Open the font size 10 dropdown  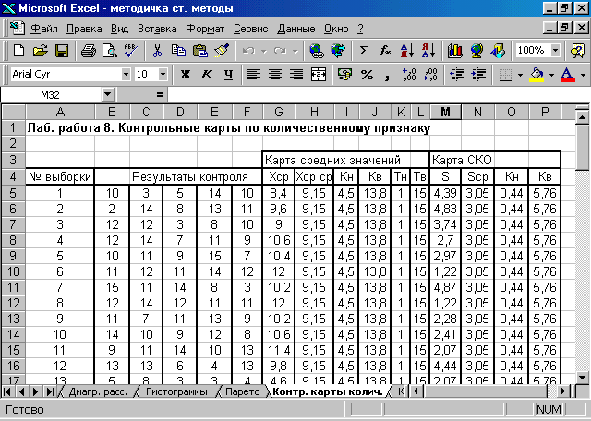[x=163, y=74]
